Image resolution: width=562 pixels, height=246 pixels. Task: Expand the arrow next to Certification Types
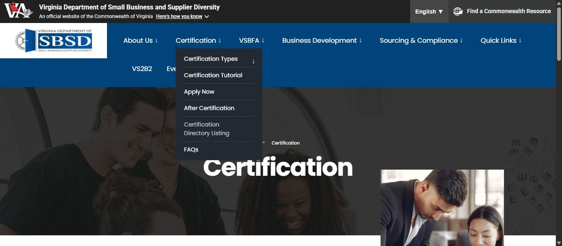coord(253,61)
